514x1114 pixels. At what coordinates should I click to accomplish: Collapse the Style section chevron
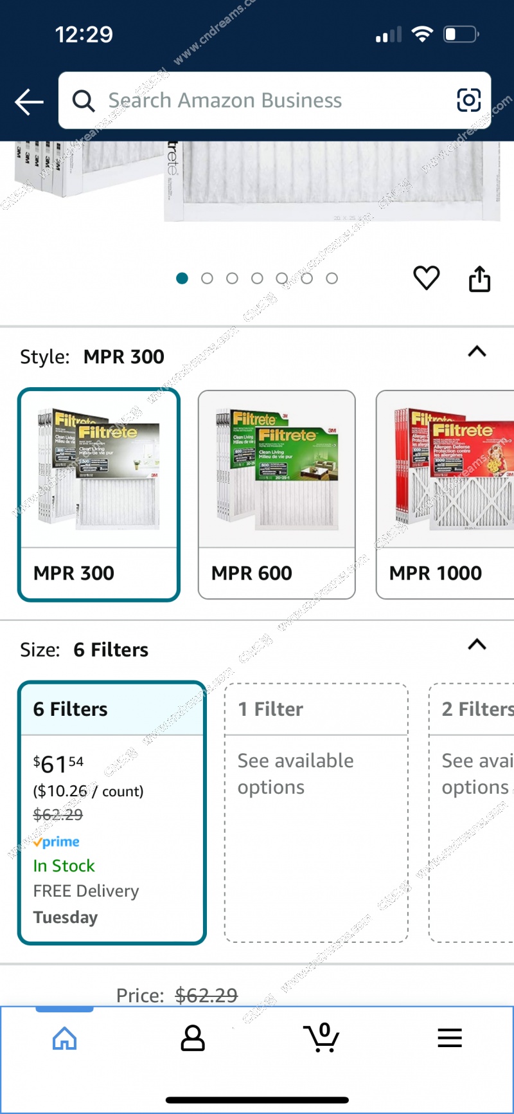point(477,352)
